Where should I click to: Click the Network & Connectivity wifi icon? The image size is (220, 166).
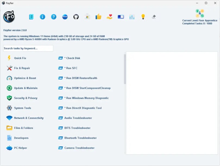pos(10,118)
